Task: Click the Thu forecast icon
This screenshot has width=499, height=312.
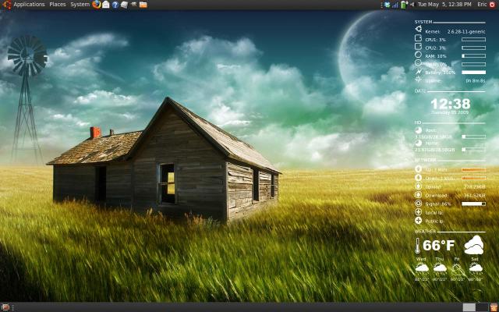Action: [440, 268]
